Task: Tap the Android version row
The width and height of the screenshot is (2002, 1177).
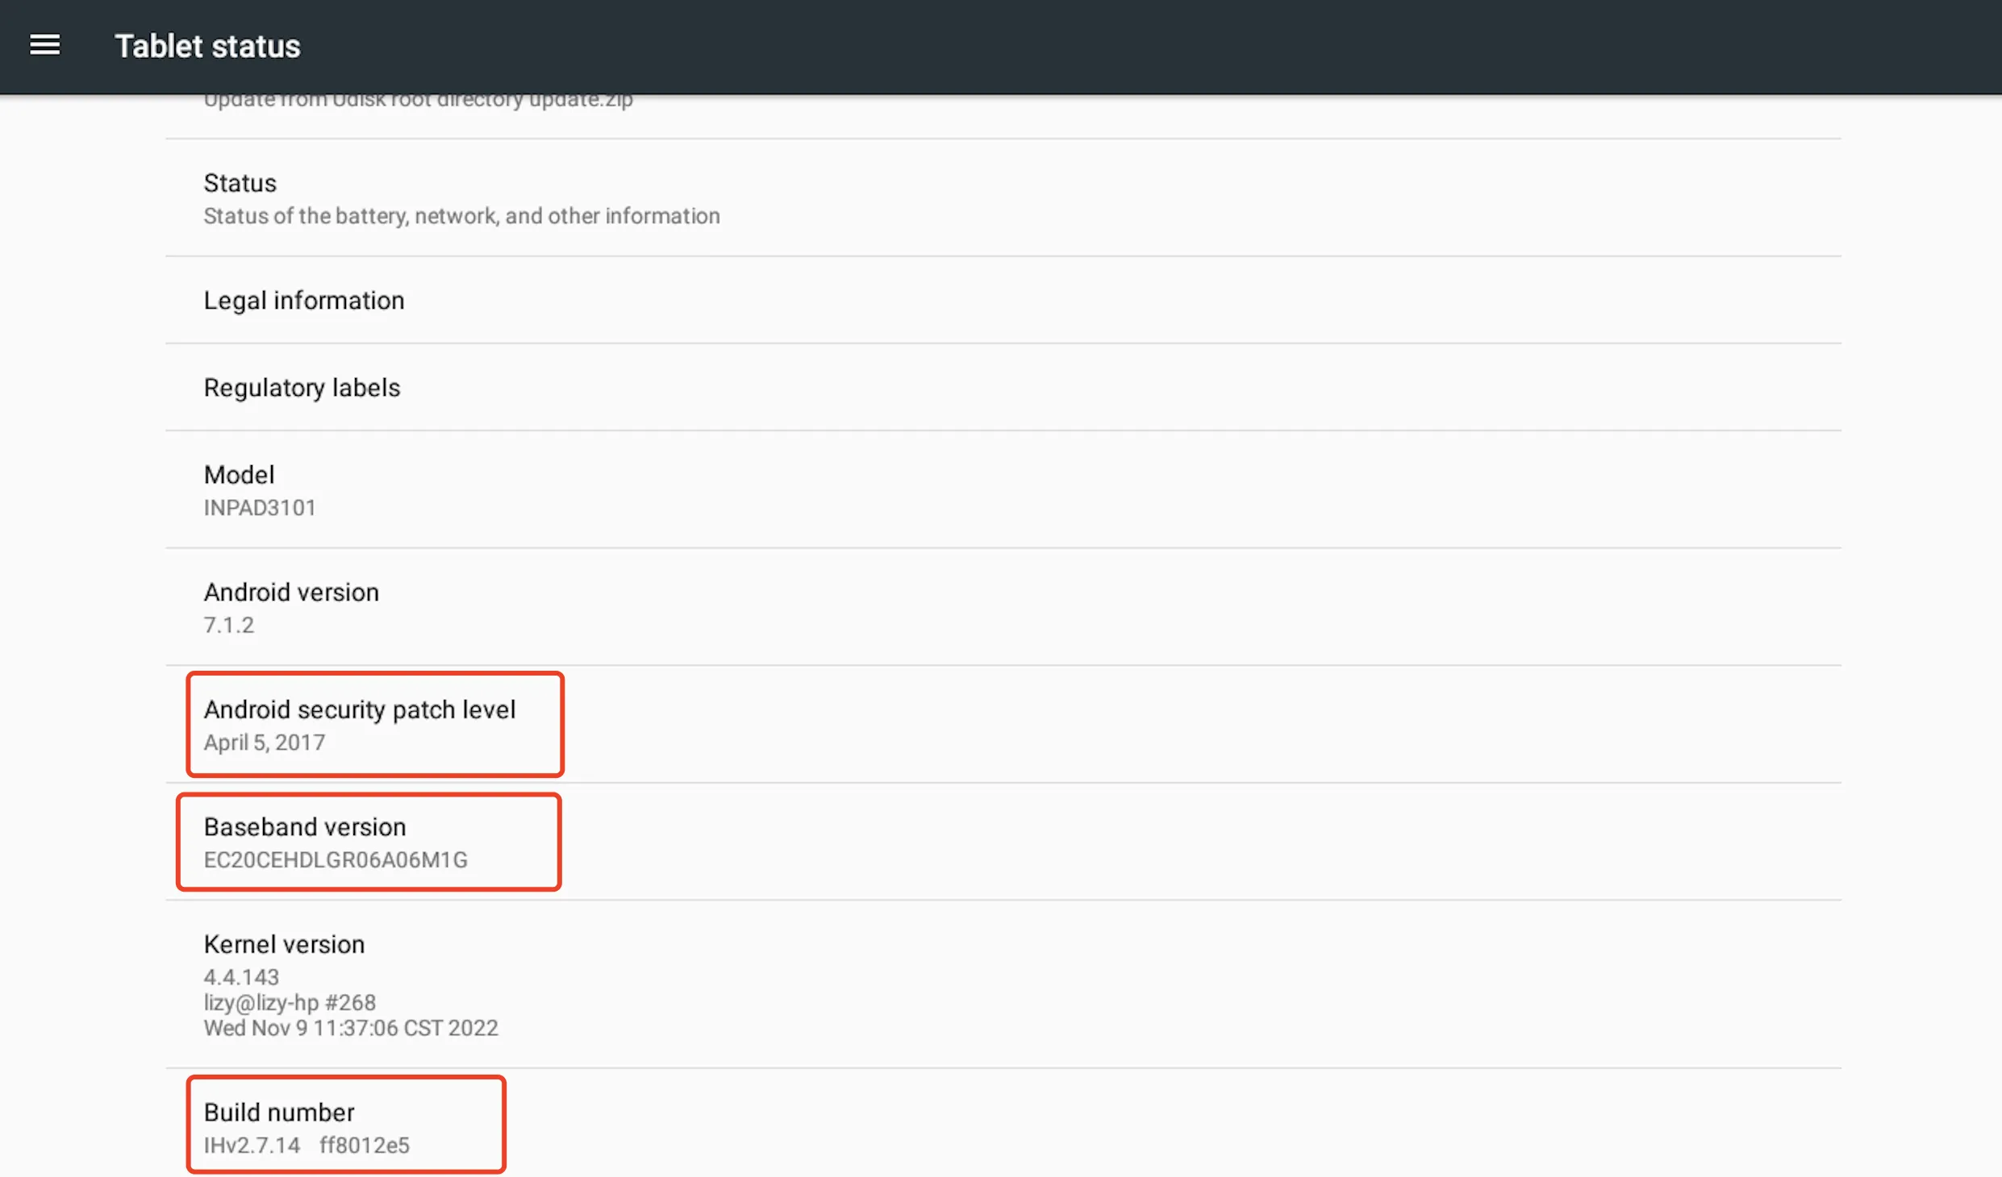Action: click(1003, 608)
